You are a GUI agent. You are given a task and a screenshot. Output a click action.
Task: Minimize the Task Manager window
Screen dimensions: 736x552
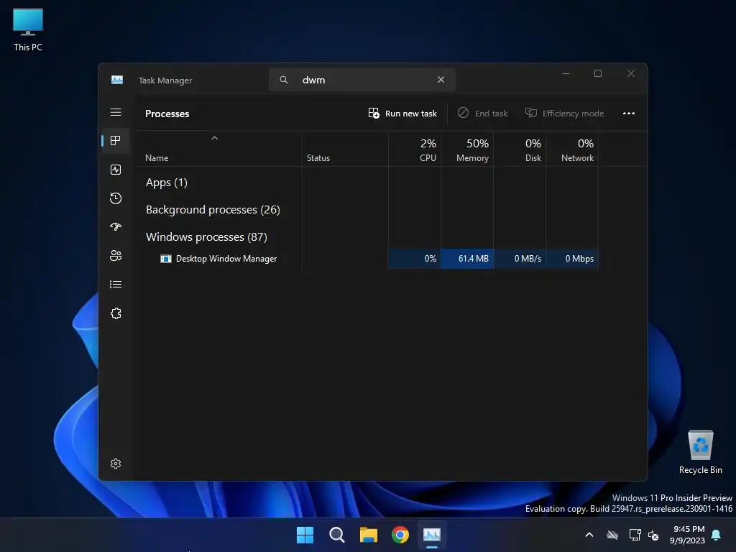566,74
